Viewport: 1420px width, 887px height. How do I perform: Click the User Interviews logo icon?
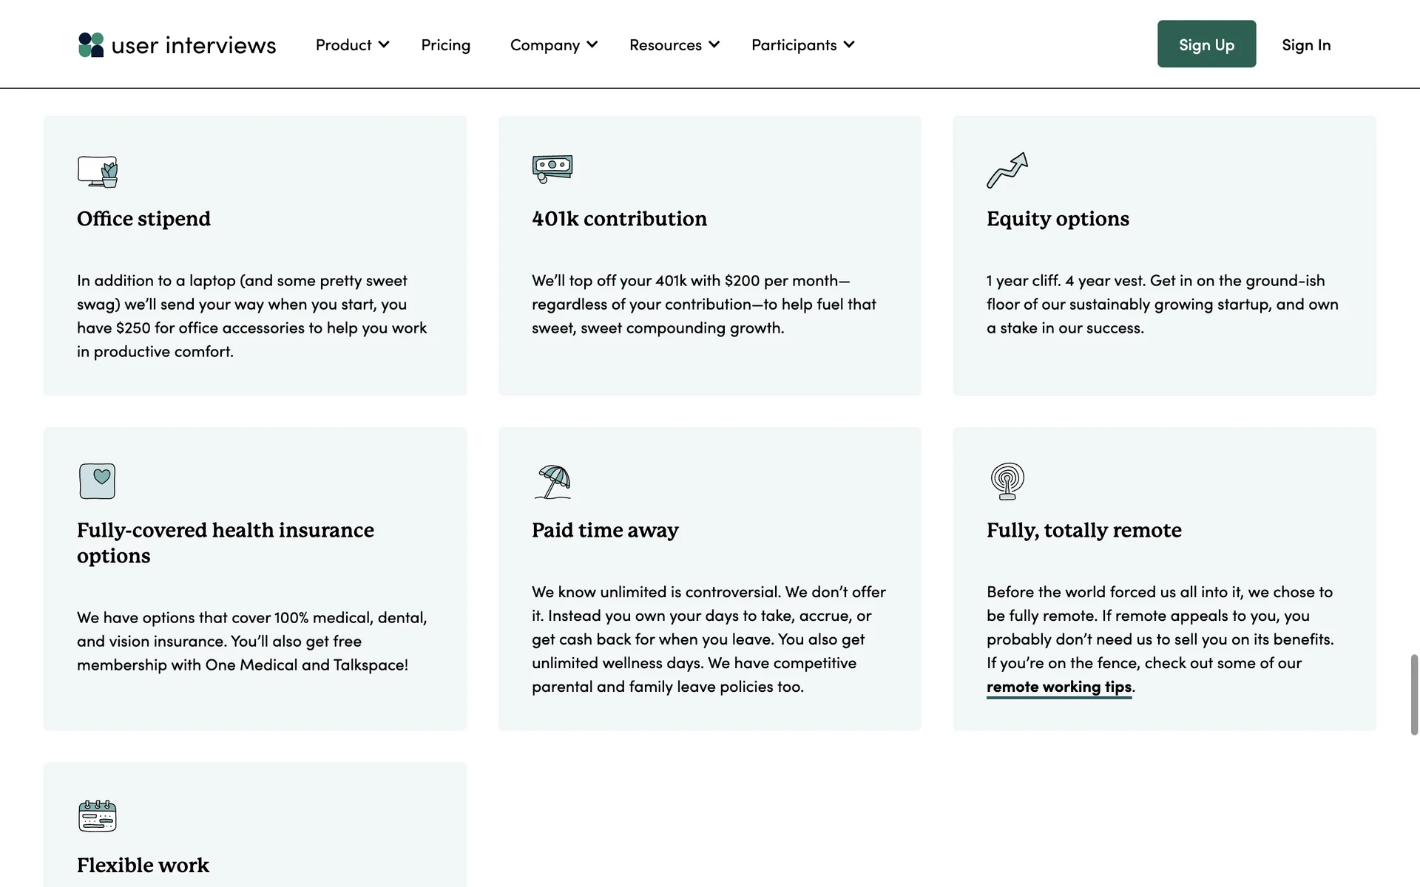(x=91, y=45)
